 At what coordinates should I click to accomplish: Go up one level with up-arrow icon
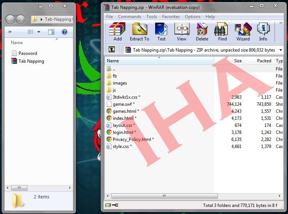(x=112, y=50)
